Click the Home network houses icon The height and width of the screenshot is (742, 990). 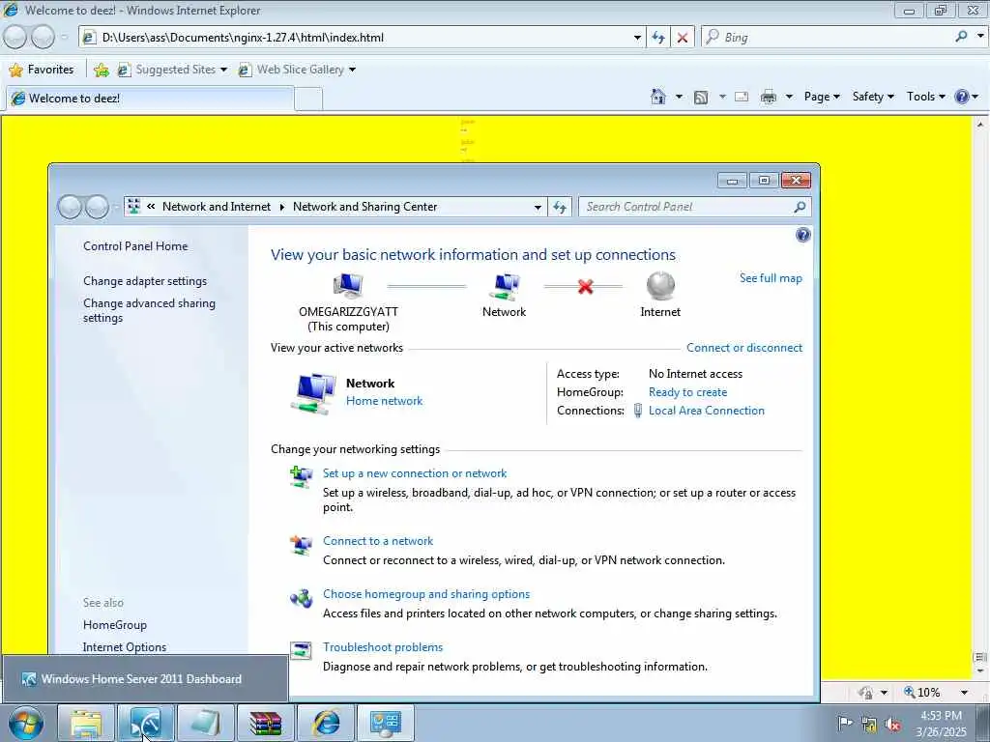coord(314,393)
